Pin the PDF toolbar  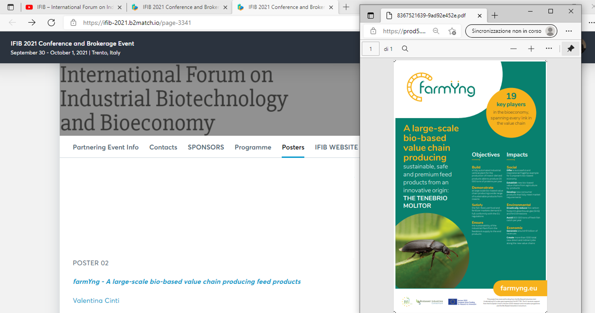(x=570, y=49)
